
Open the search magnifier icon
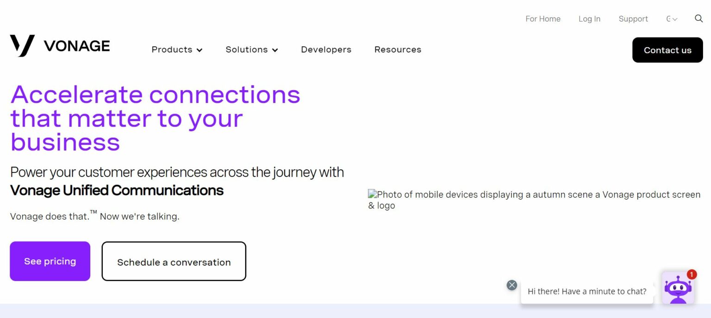point(699,18)
